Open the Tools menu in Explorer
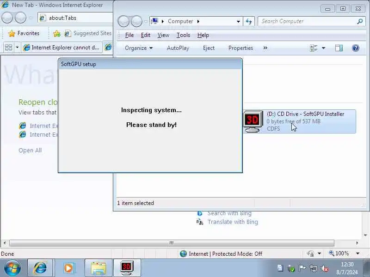Image resolution: width=370 pixels, height=277 pixels. 183,35
